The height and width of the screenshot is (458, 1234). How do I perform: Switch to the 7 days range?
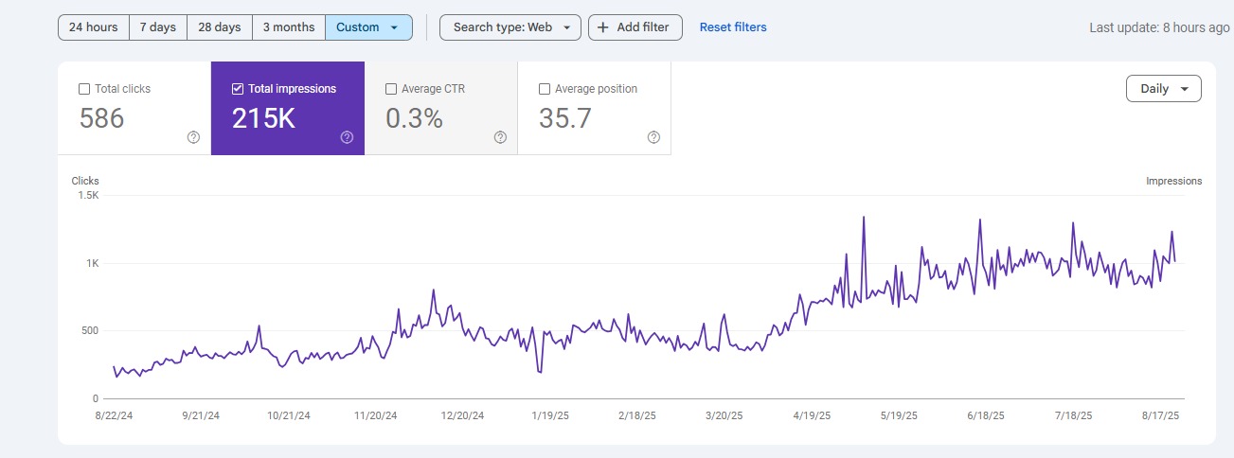[157, 27]
